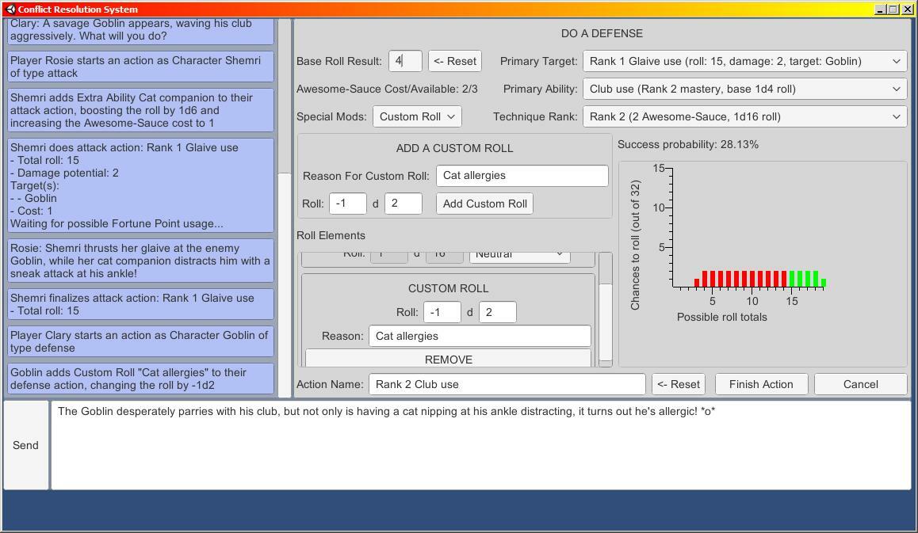Click the Goblin parry message text box
918x533 pixels.
coord(480,445)
